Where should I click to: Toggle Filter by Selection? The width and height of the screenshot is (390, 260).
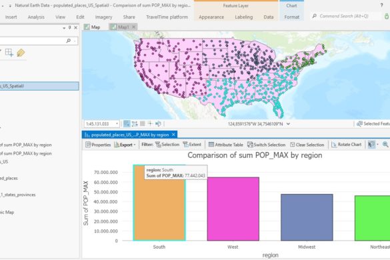(167, 145)
